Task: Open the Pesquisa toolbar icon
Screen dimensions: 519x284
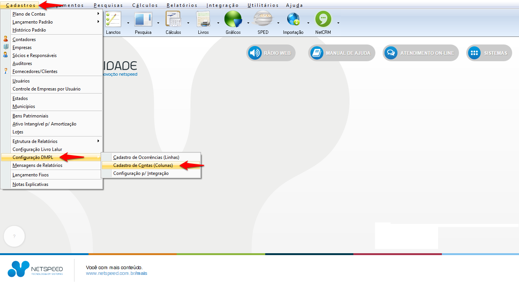Action: (x=143, y=19)
